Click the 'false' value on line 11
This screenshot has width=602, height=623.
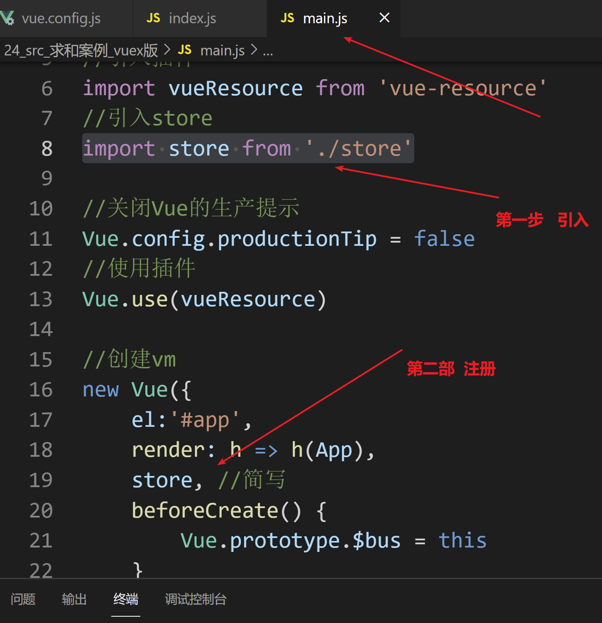click(x=444, y=238)
